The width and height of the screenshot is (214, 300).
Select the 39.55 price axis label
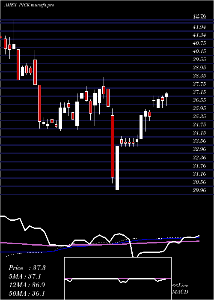pyautogui.click(x=199, y=60)
